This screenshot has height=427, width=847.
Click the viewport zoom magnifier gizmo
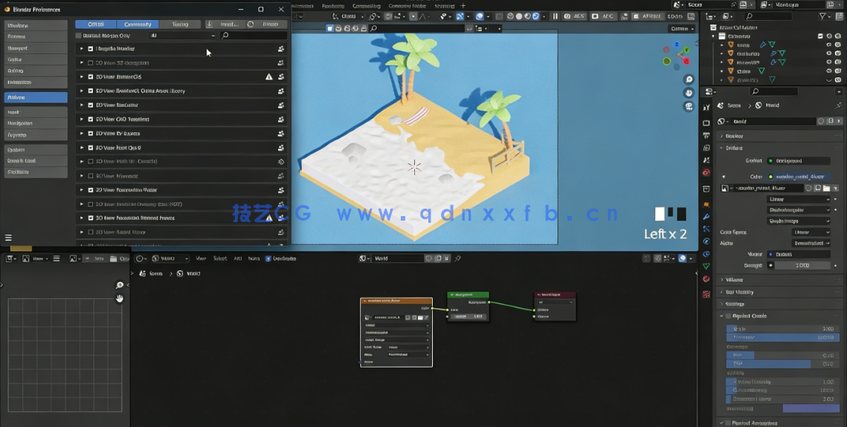click(x=689, y=79)
